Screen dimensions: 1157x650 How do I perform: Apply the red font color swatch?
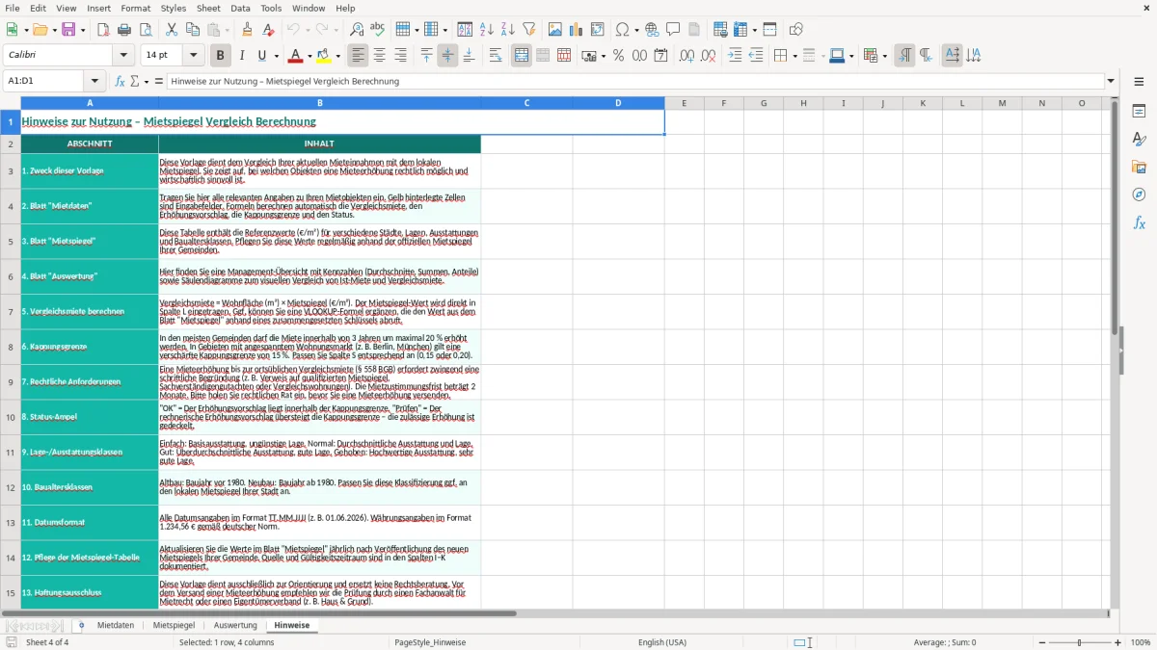point(296,56)
